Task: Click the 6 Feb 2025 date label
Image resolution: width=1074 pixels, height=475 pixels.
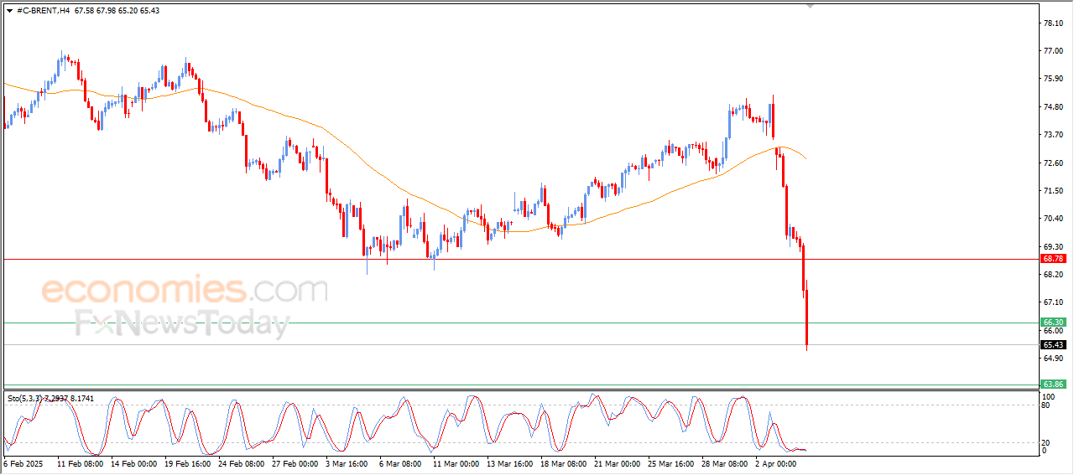Action: click(22, 462)
